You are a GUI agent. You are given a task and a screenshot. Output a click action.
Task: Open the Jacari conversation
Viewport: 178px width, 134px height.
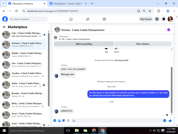[24, 115]
